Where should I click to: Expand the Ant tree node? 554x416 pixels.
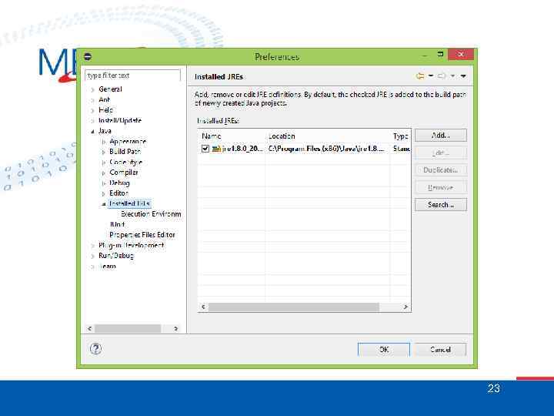(x=92, y=100)
